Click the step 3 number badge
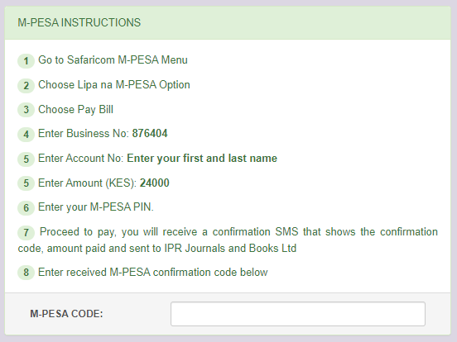457x342 pixels. click(26, 110)
